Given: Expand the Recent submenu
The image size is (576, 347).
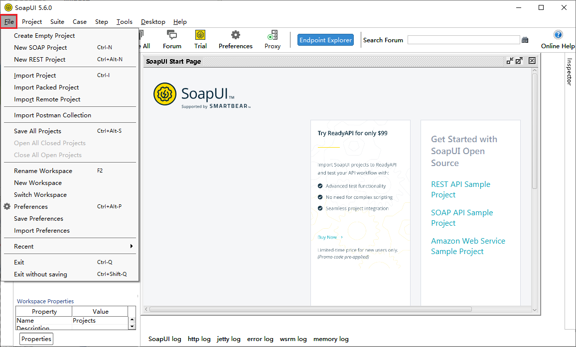Looking at the screenshot, I should click(70, 247).
